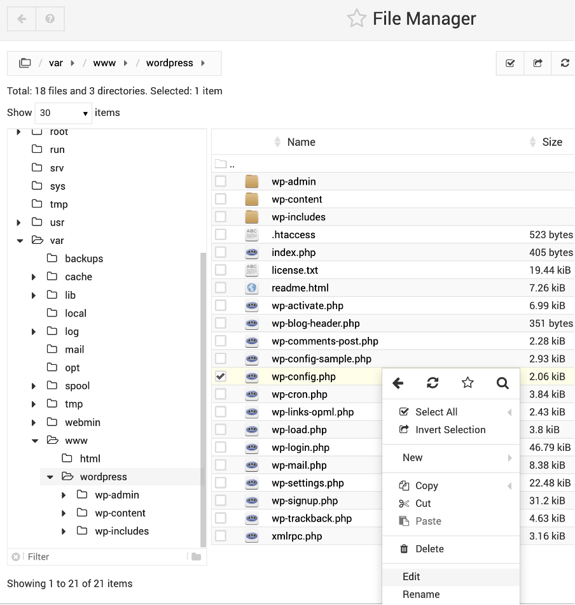
Task: Expand the usr folder in the tree
Action: [18, 223]
